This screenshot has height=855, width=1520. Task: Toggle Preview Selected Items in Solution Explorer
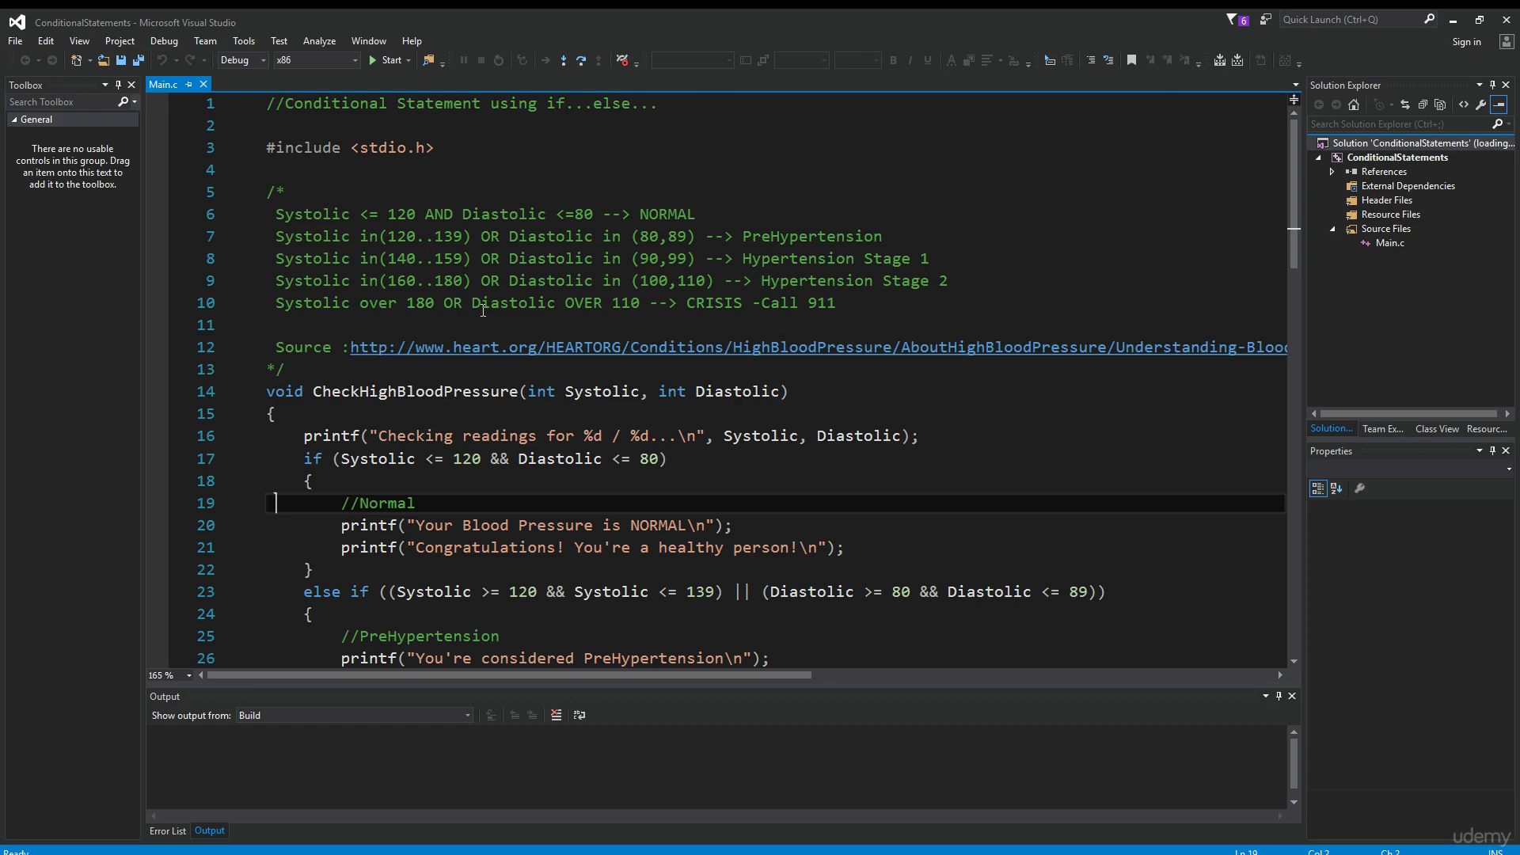(1499, 104)
